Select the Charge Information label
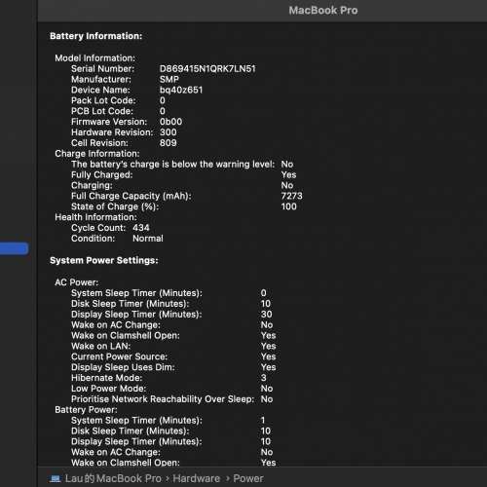This screenshot has width=487, height=487. (97, 154)
